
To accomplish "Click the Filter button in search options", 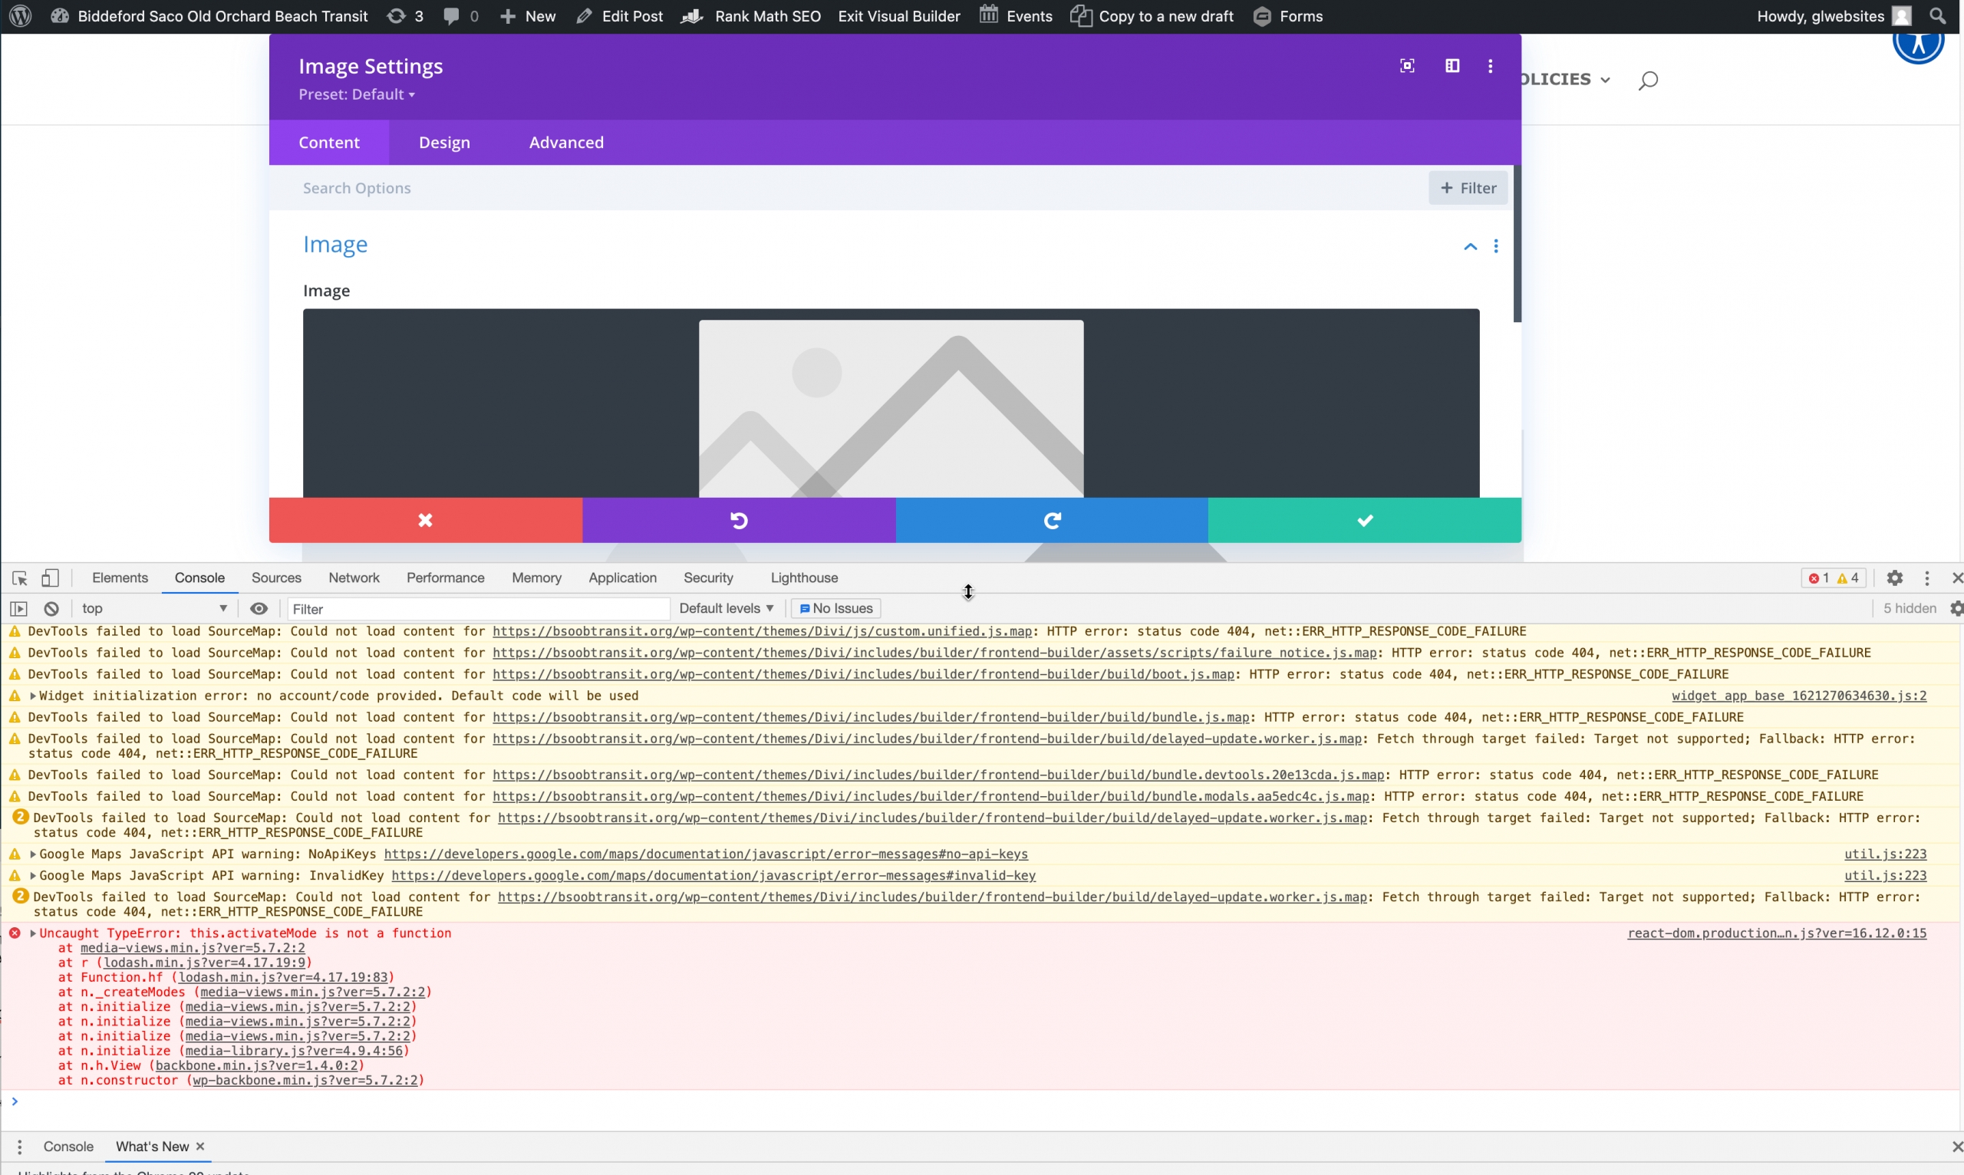I will point(1468,188).
